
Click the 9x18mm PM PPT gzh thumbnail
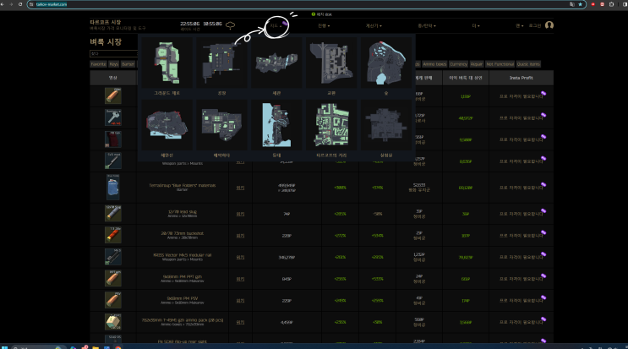[x=113, y=279]
